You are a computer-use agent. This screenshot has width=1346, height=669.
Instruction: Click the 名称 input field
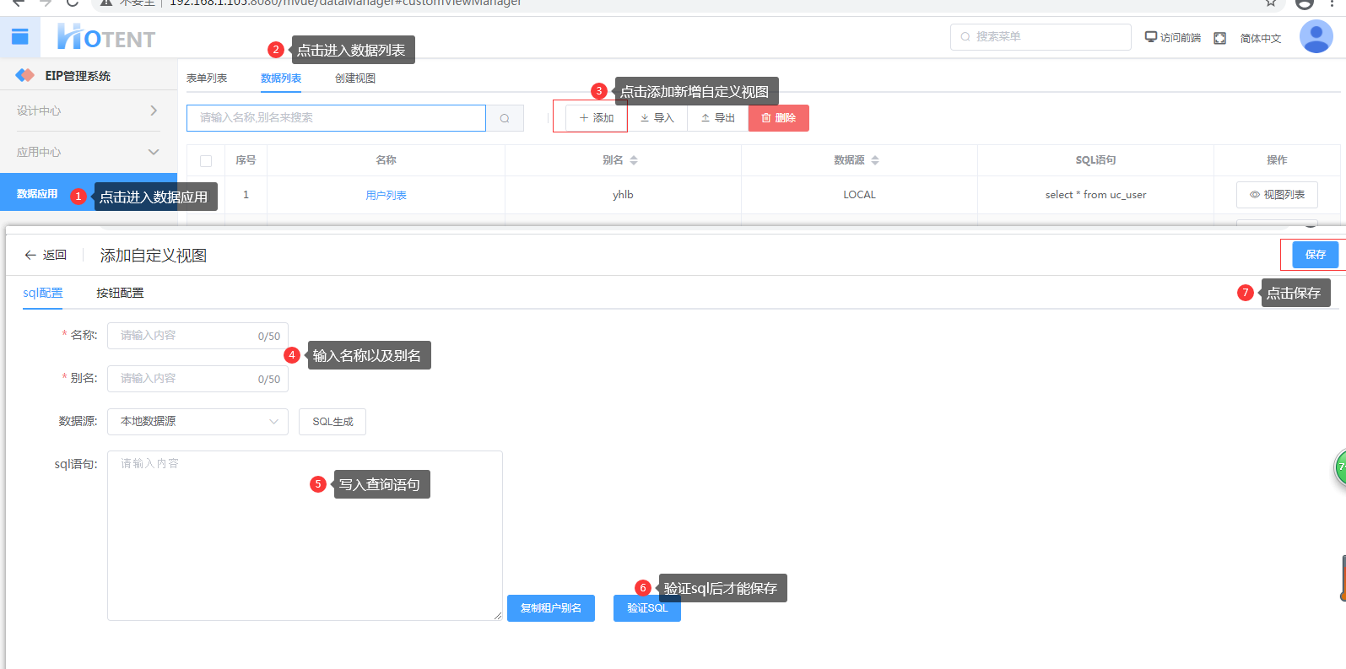coord(186,336)
